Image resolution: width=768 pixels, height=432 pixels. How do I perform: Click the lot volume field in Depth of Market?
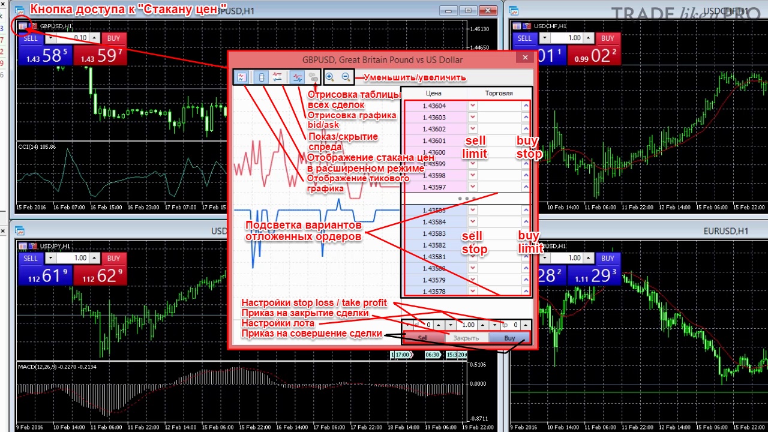[x=467, y=325]
